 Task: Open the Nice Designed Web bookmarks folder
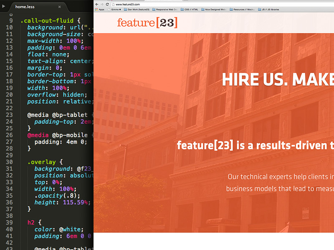tap(214, 10)
